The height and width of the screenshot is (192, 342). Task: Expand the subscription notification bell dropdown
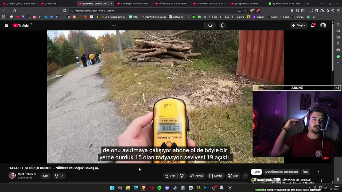(59, 176)
